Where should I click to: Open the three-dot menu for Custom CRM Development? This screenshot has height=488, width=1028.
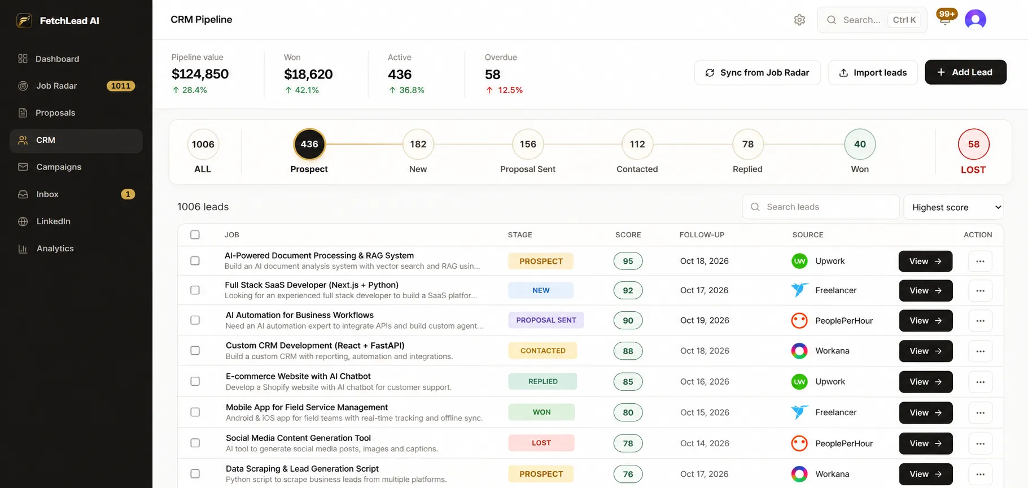pyautogui.click(x=980, y=351)
